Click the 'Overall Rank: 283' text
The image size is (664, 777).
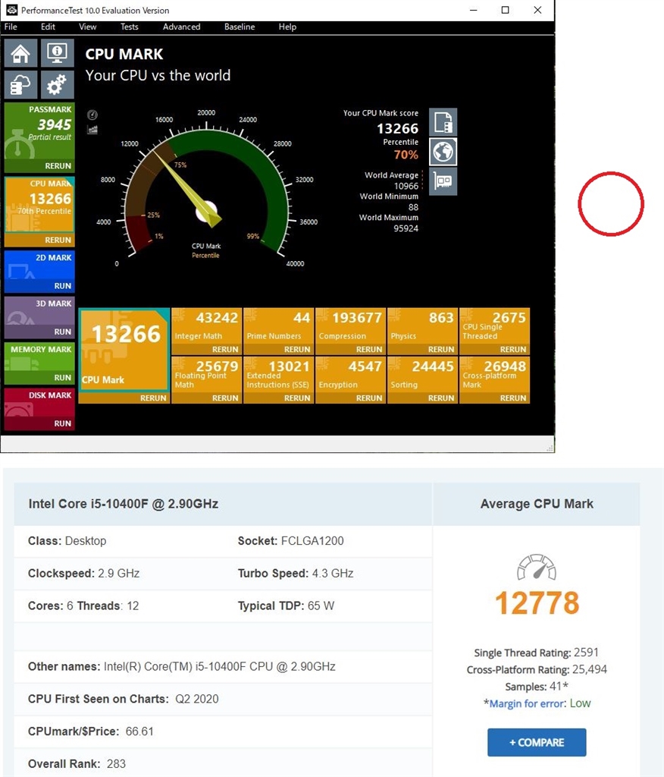77,764
